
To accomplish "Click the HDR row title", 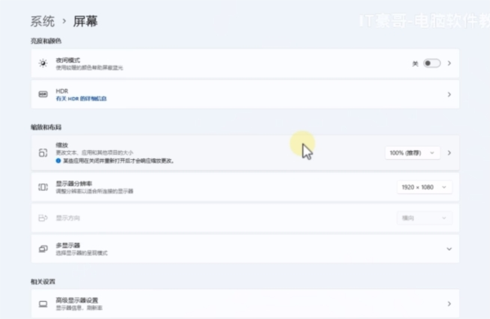I will point(62,91).
